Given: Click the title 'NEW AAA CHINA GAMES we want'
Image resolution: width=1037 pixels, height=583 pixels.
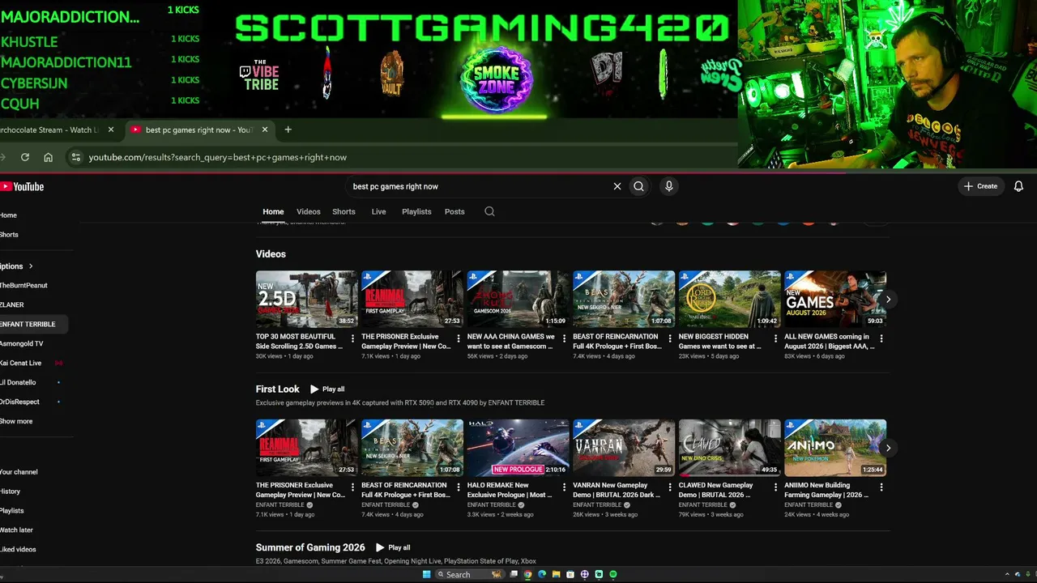Looking at the screenshot, I should point(511,341).
